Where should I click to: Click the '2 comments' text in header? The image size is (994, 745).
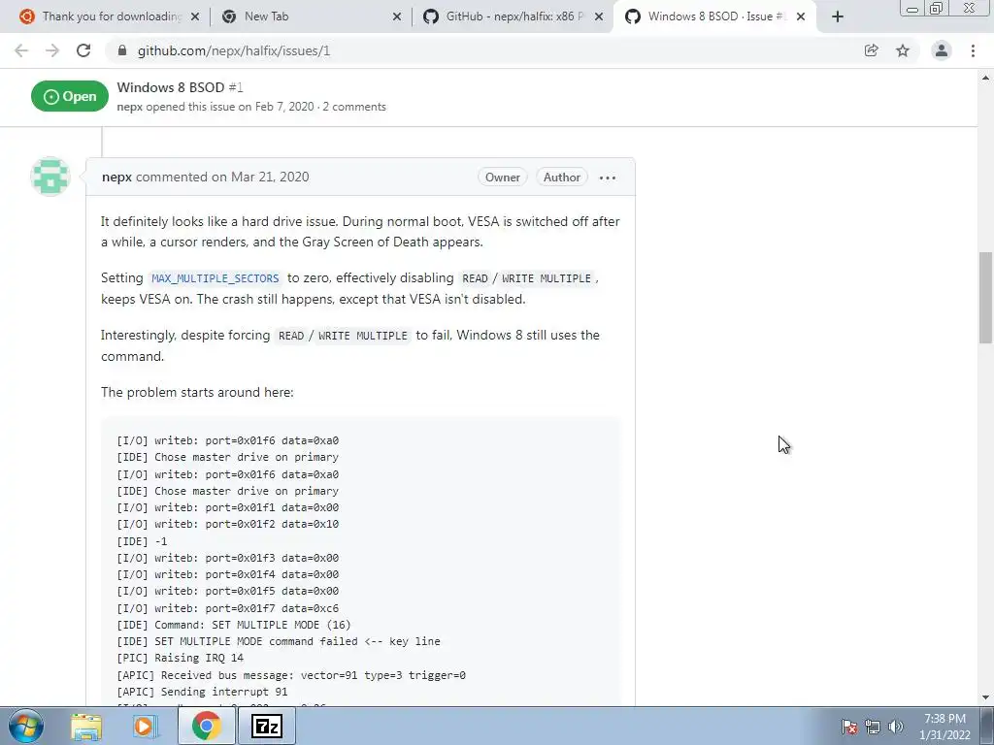tap(354, 107)
